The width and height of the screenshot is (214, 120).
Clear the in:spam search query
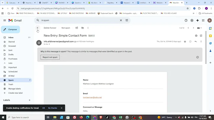coord(121,20)
